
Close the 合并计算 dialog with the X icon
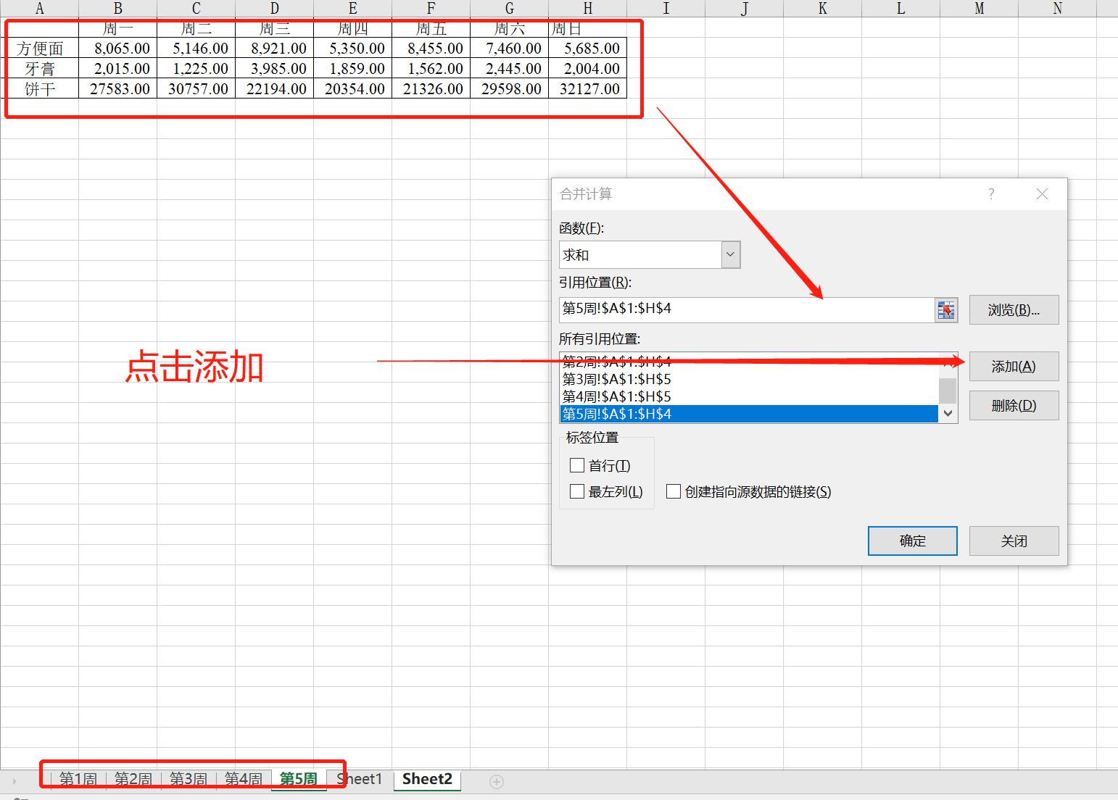[x=1042, y=193]
